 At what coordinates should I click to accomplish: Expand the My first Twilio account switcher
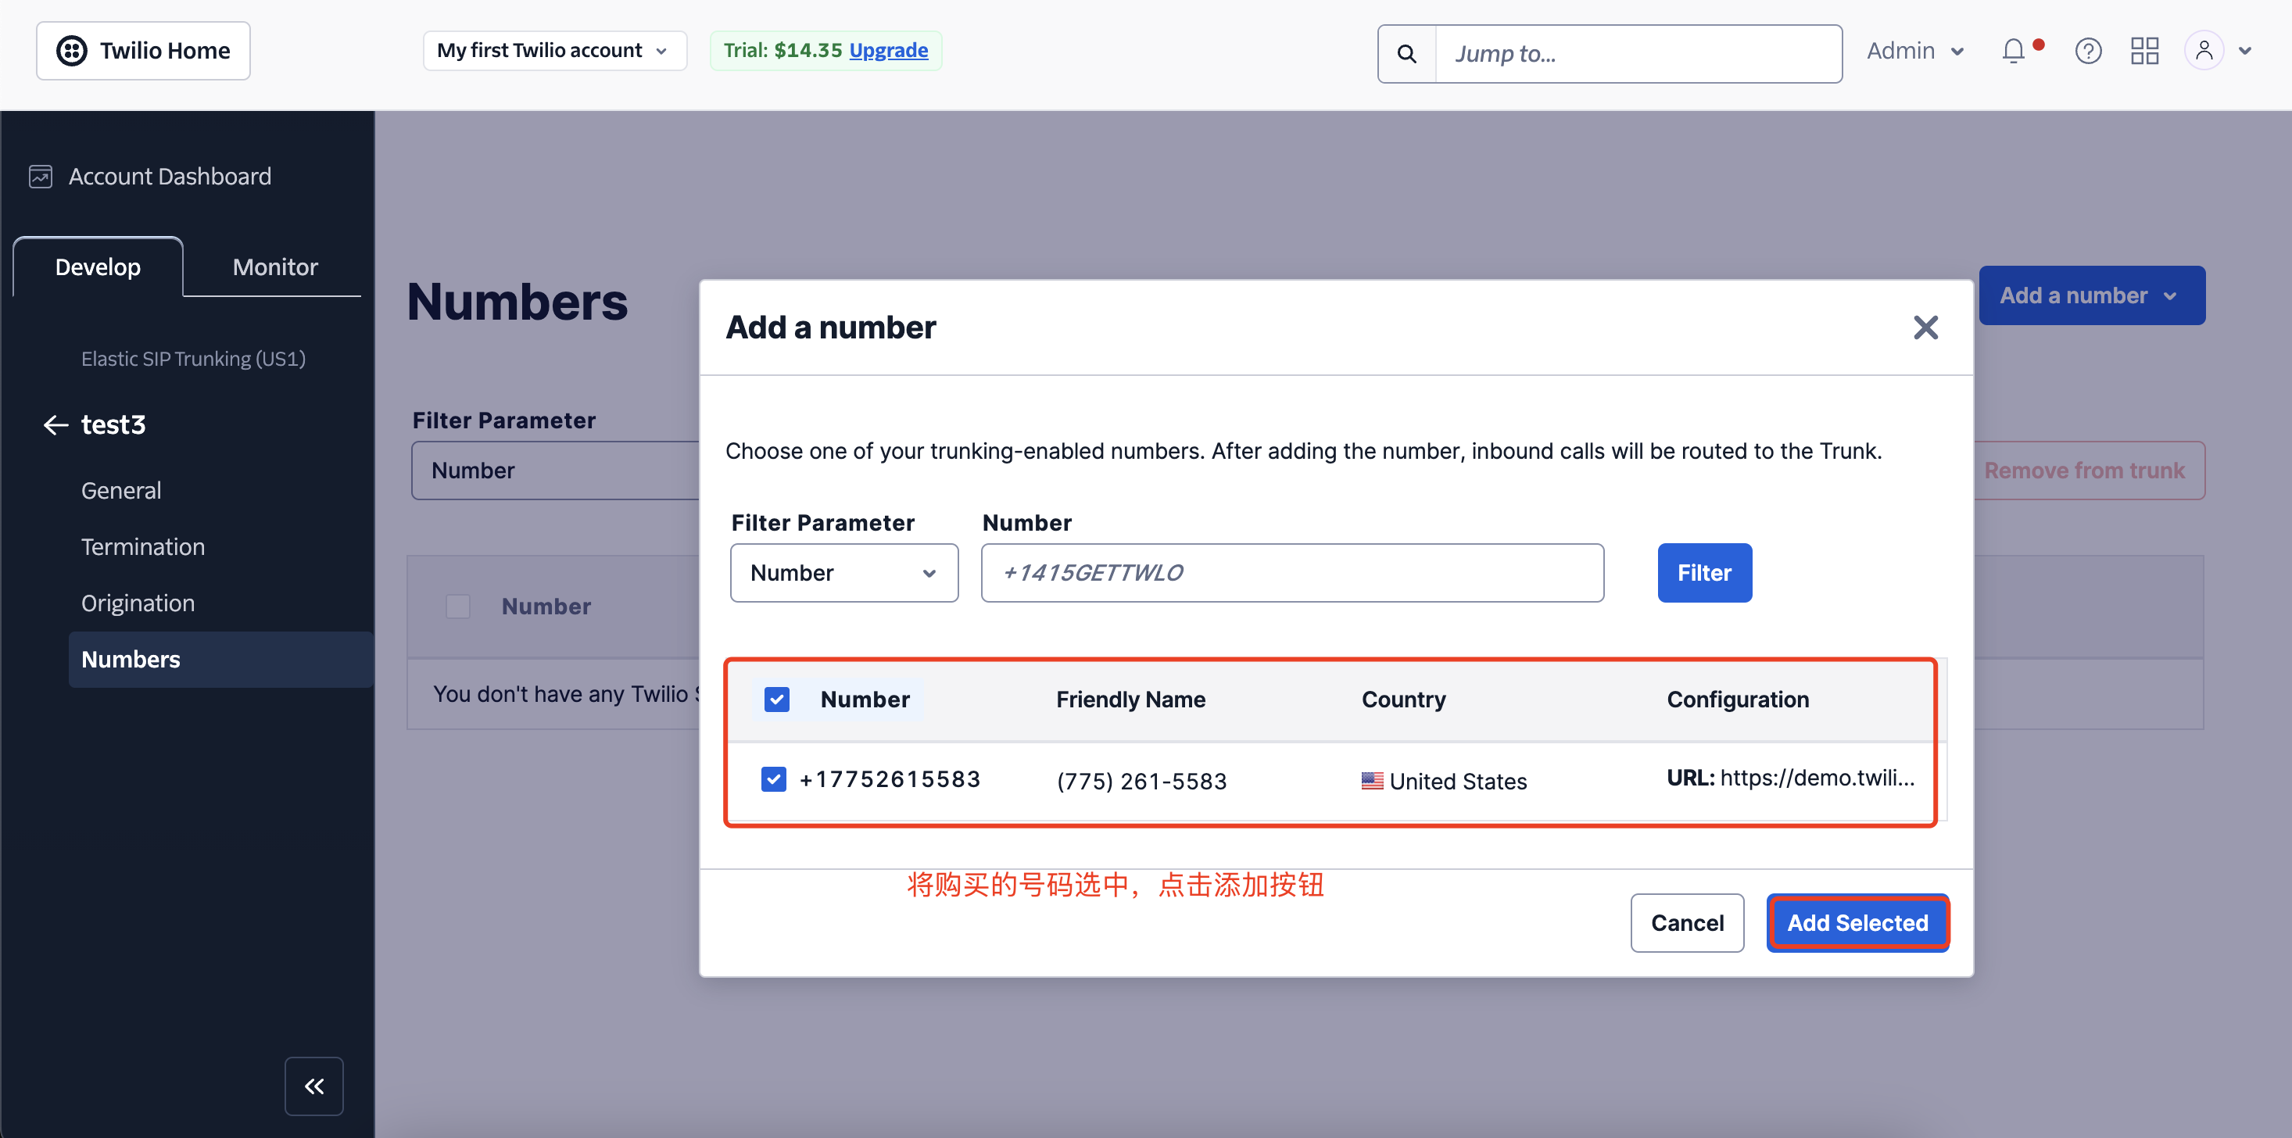[x=553, y=51]
